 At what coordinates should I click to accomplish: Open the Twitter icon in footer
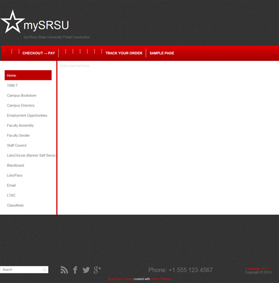coord(86,270)
